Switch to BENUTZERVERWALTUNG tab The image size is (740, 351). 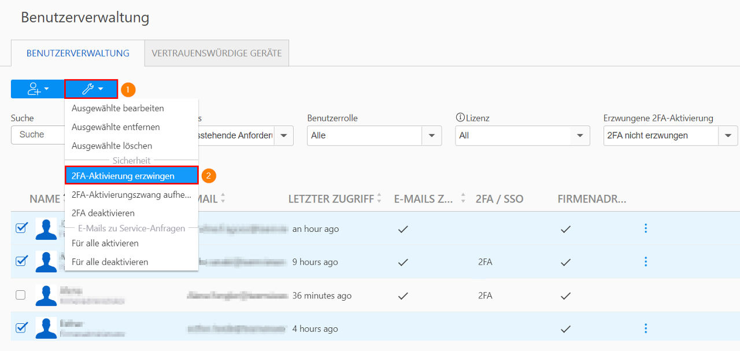[x=77, y=53]
